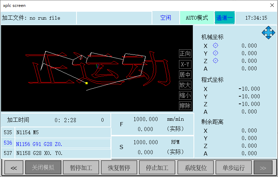The image size is (278, 177).
Task: Click the 程式坐标 Z value -10.000
Action: coord(249,104)
